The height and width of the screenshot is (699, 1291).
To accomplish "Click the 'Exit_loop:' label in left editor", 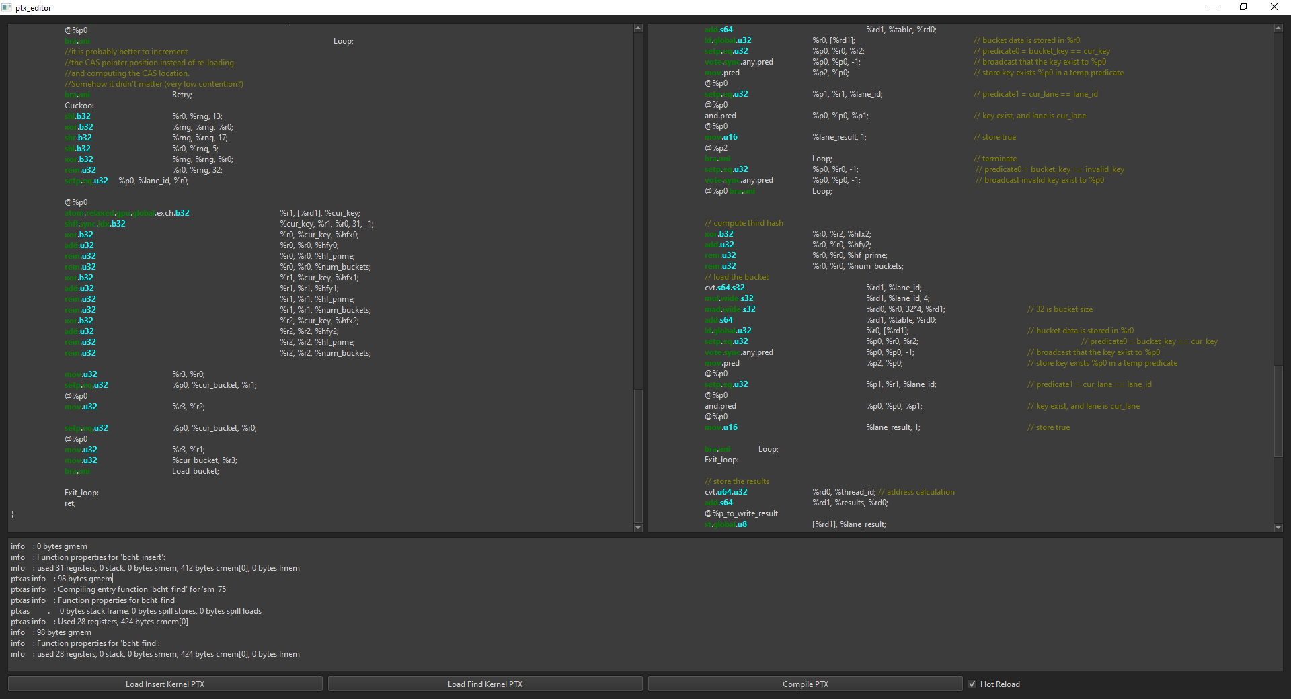I will pyautogui.click(x=81, y=493).
